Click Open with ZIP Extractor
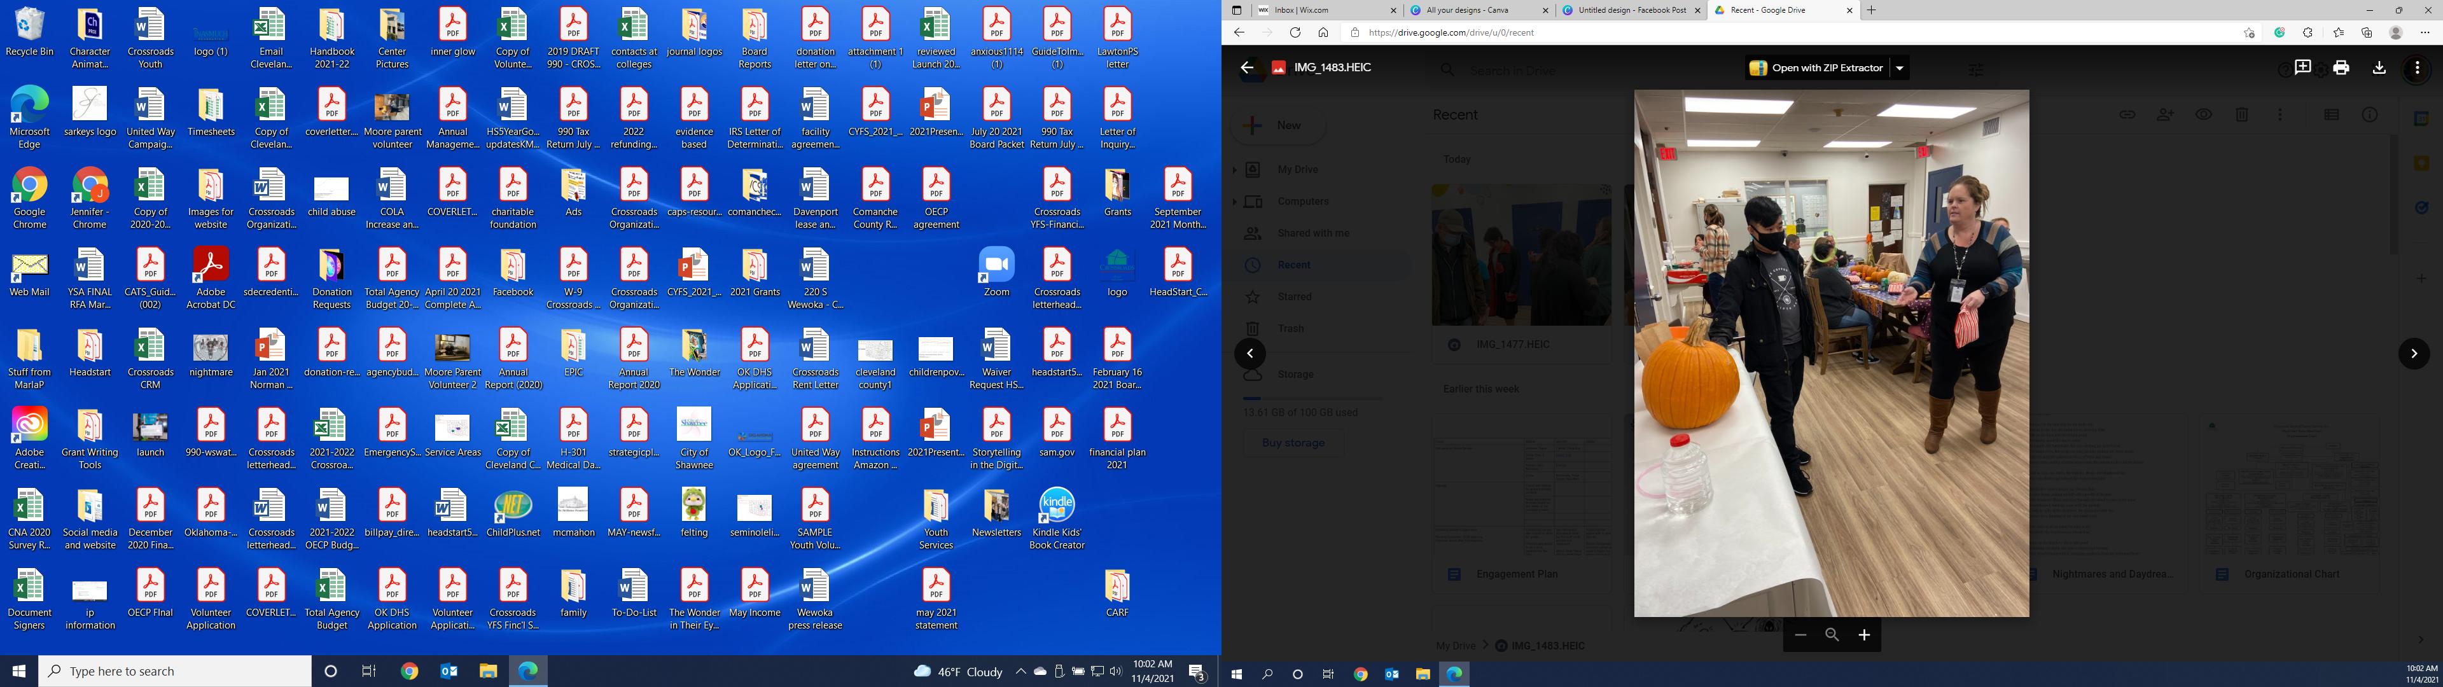Image resolution: width=2443 pixels, height=687 pixels. pyautogui.click(x=1816, y=68)
